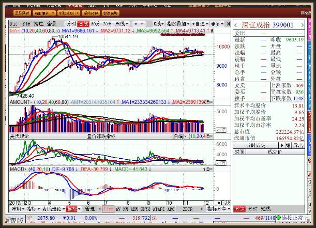Switch to the 分笔 tab

[239, 209]
